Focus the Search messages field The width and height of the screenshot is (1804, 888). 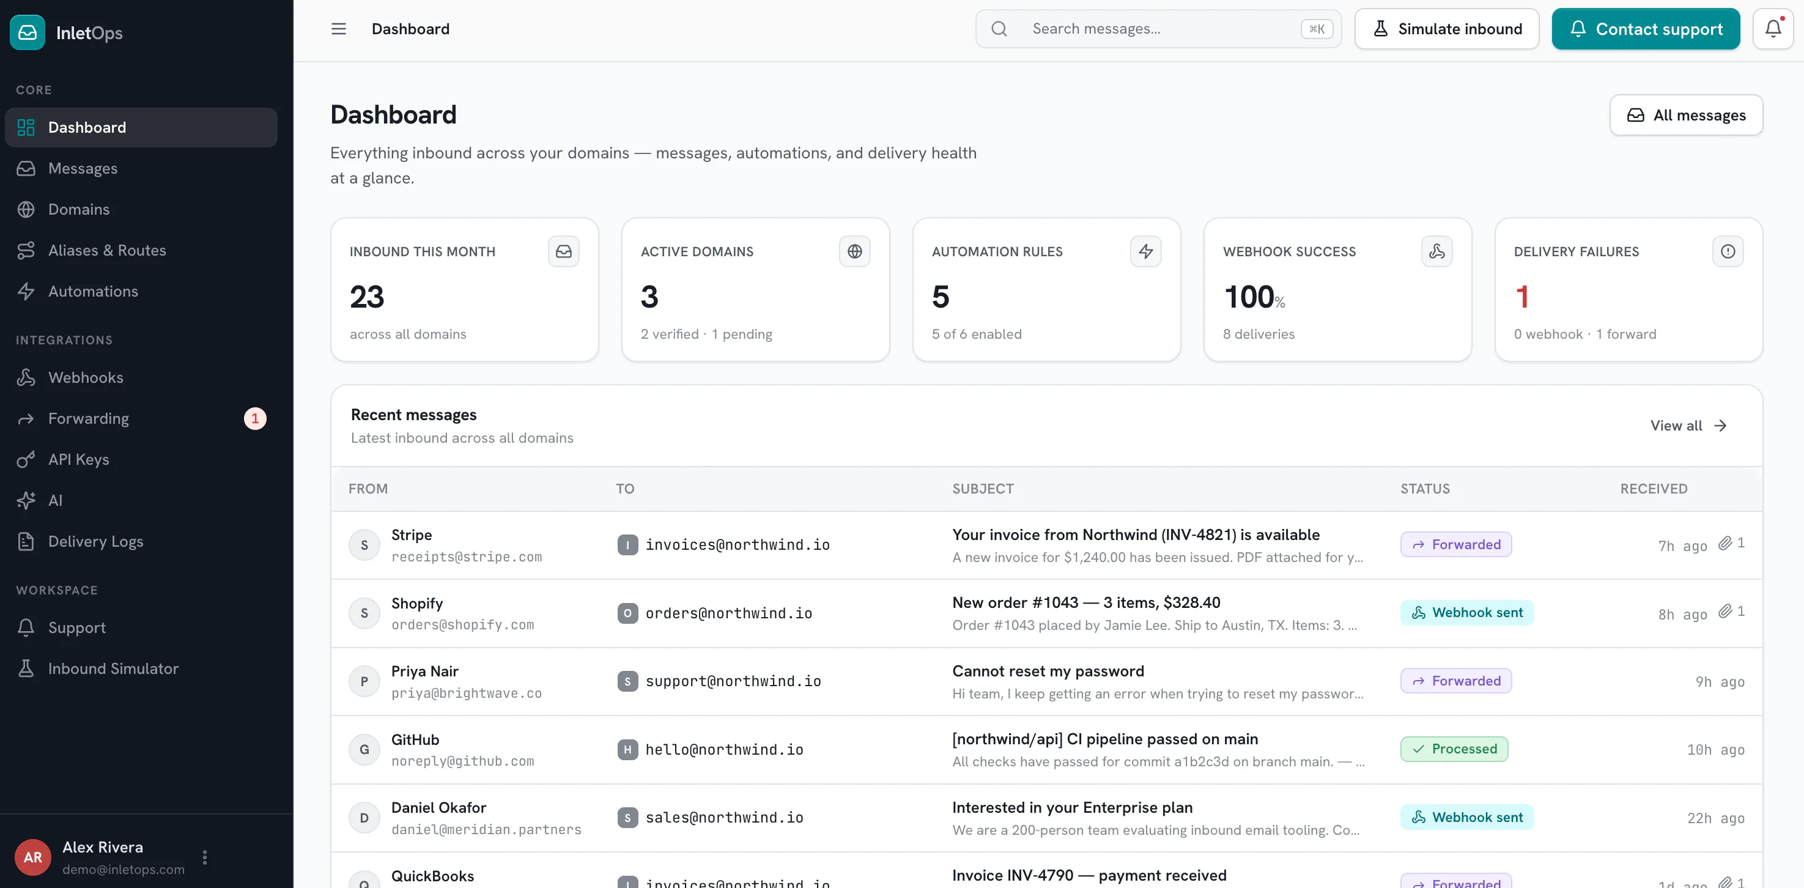(x=1158, y=29)
